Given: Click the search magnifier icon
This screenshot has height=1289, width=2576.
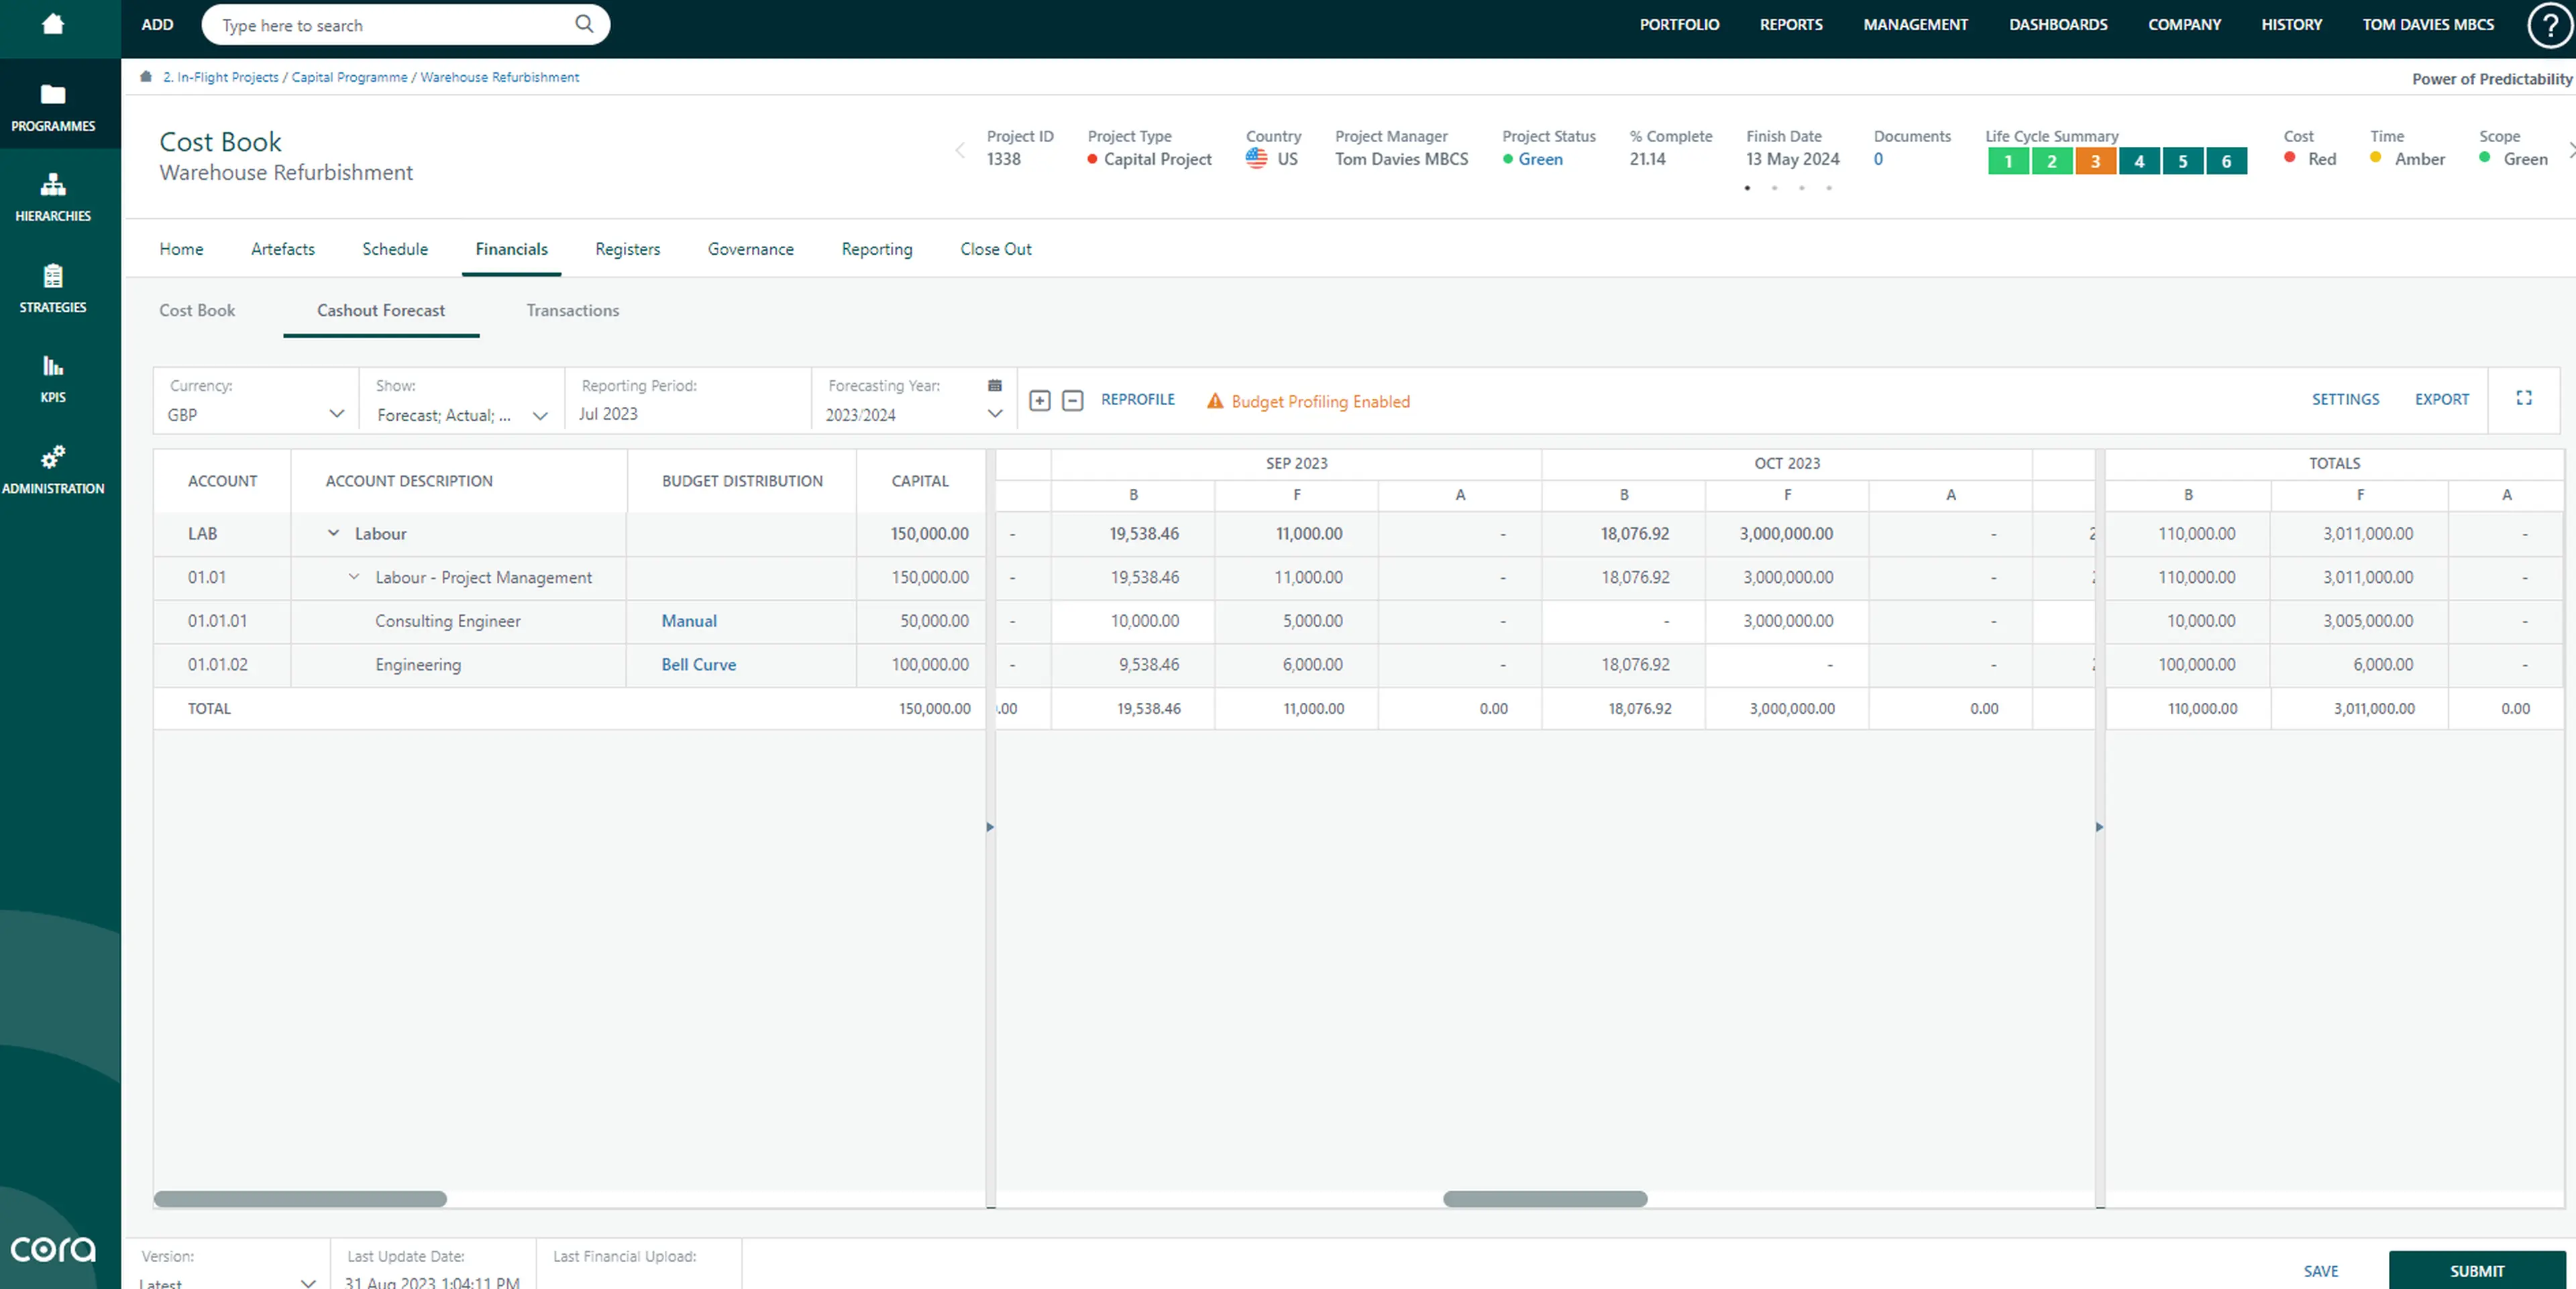Looking at the screenshot, I should tap(584, 24).
